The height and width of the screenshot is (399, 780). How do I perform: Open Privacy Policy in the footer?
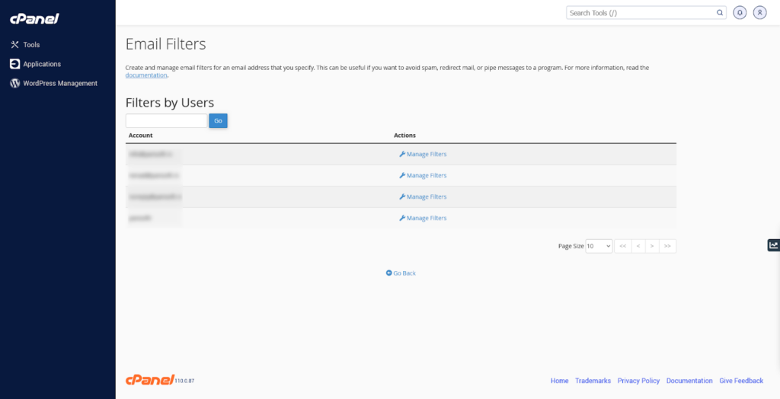coord(638,381)
